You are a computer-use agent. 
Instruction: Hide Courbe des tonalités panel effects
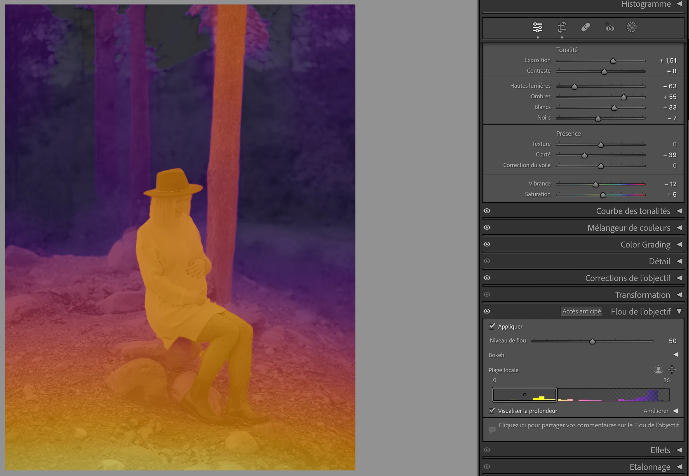coord(487,211)
